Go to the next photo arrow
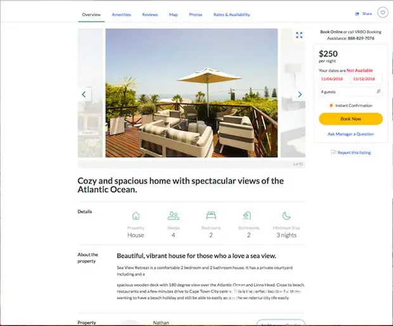 click(300, 95)
